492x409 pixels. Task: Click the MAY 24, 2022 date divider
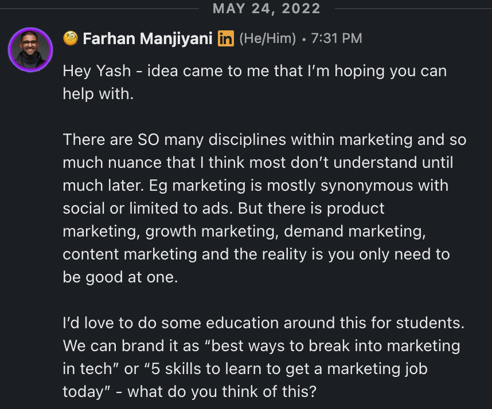tap(266, 9)
